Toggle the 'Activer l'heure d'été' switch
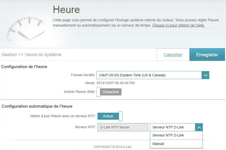 point(109,92)
